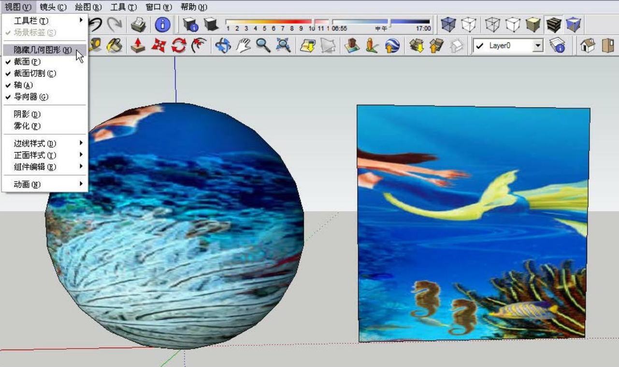This screenshot has height=367, width=619.
Task: Enable X-ray face style blue cube
Action: pos(448,24)
